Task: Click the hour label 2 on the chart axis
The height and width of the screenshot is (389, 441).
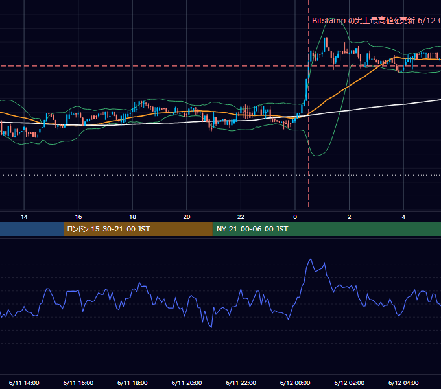Action: [x=350, y=217]
